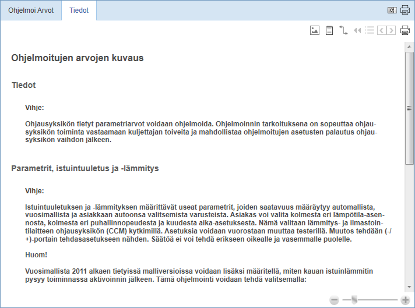Click the scrollbar down arrow
This screenshot has height=308, width=415.
tap(409, 287)
